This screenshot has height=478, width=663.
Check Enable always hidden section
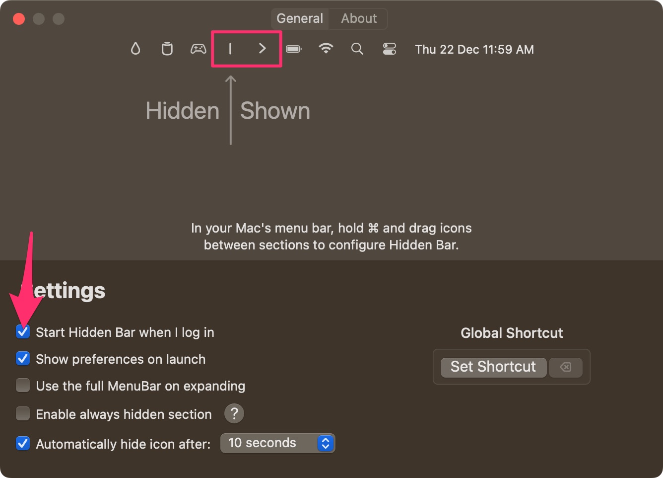click(23, 413)
